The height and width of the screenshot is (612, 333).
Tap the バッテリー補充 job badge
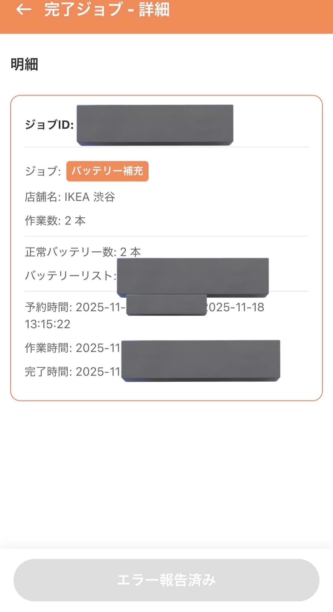pos(107,171)
